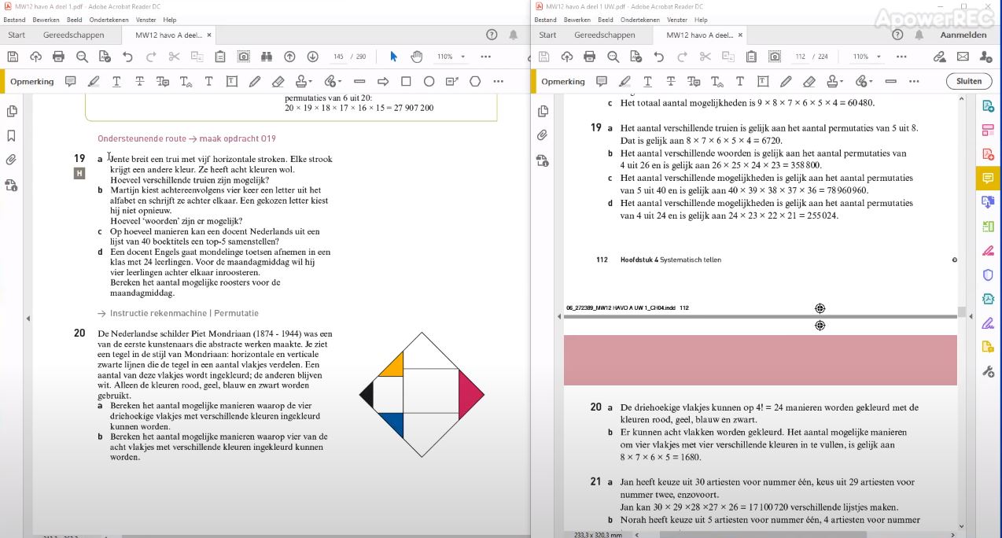Image resolution: width=1002 pixels, height=538 pixels.
Task: Open Beeld menu in right window
Action: click(605, 20)
